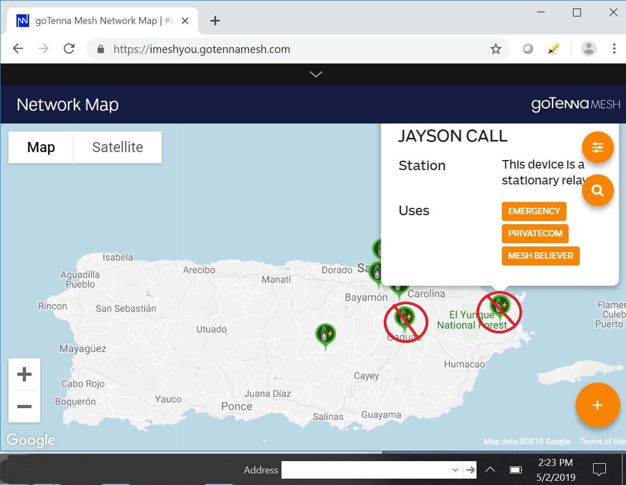Click the Cayey city label
Image resolution: width=626 pixels, height=485 pixels.
click(x=366, y=376)
